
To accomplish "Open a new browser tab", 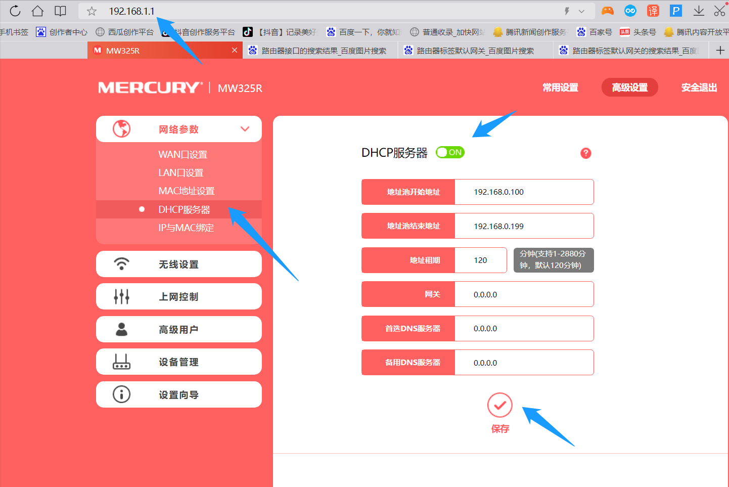I will [x=720, y=50].
